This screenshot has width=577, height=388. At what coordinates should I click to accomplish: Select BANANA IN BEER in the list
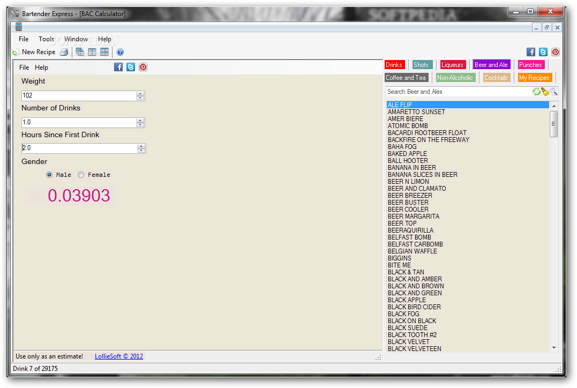coord(468,168)
